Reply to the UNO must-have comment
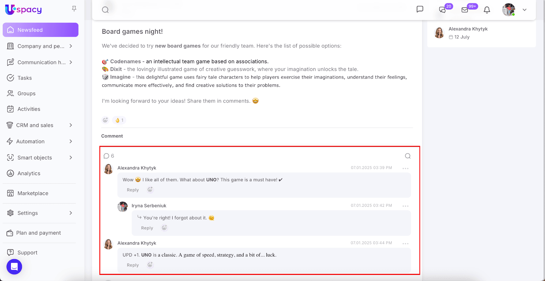 tap(133, 190)
